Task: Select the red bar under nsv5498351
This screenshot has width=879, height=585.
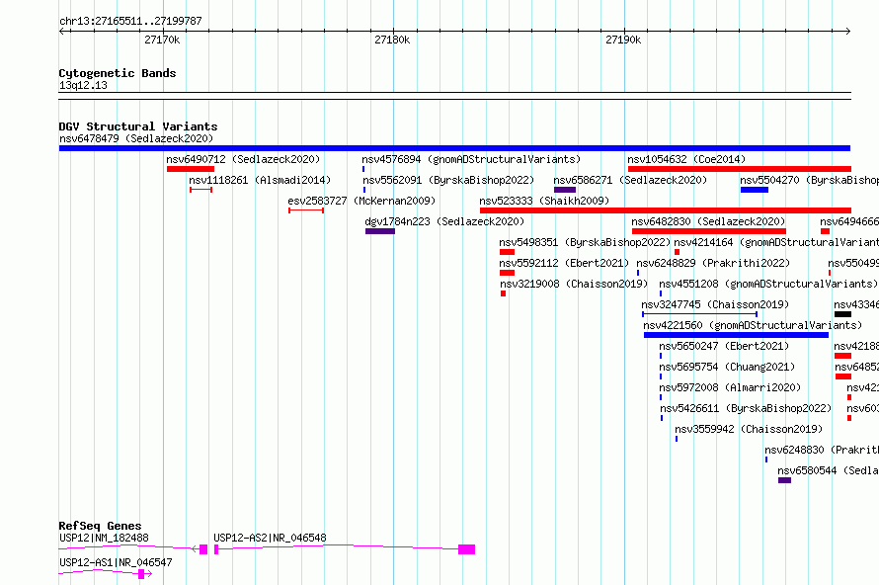Action: tap(507, 252)
